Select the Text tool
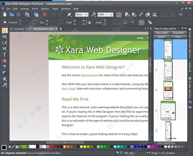Screen dimensions: 193x156 click(5, 55)
